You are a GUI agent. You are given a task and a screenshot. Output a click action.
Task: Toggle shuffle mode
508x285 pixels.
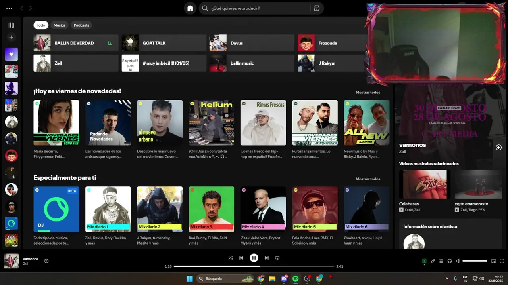[x=230, y=258]
